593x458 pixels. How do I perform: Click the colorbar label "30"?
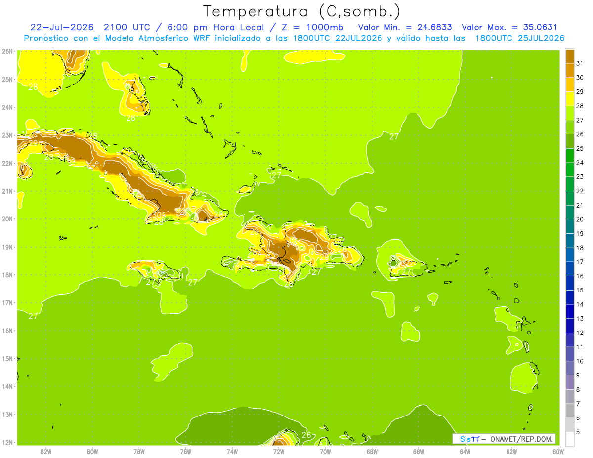pos(580,78)
